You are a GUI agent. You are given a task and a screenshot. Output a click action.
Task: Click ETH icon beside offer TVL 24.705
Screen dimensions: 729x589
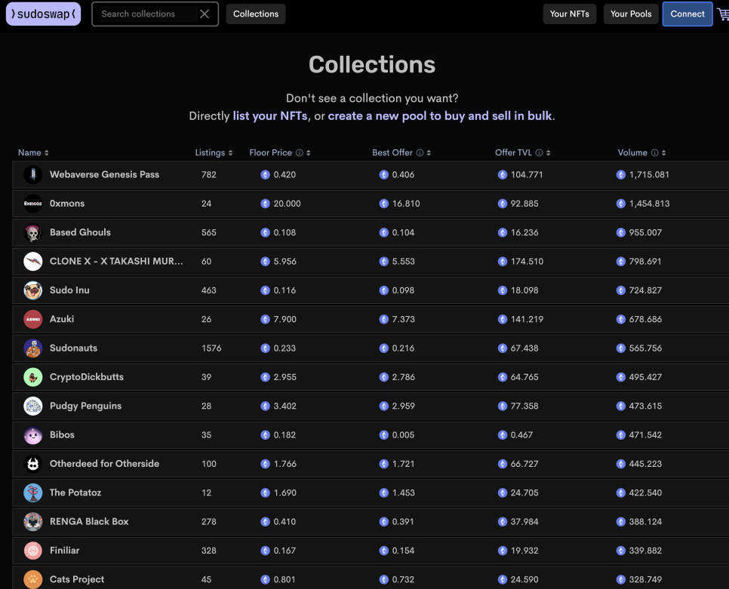[x=502, y=493]
